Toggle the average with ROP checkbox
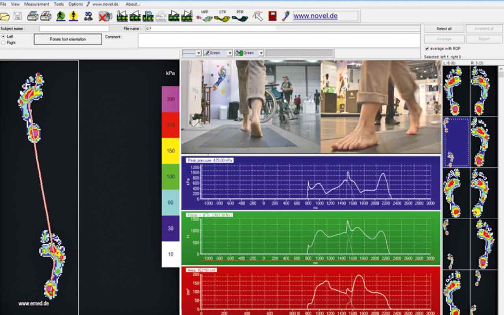The image size is (504, 315). click(427, 48)
